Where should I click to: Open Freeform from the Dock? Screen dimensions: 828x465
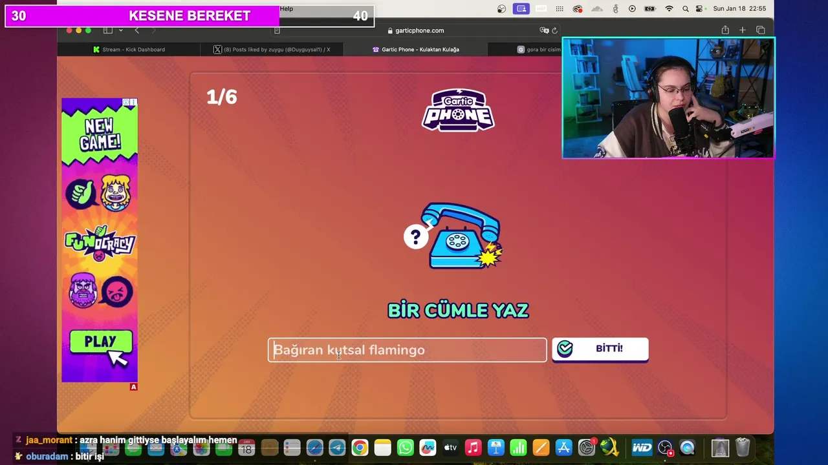[428, 448]
